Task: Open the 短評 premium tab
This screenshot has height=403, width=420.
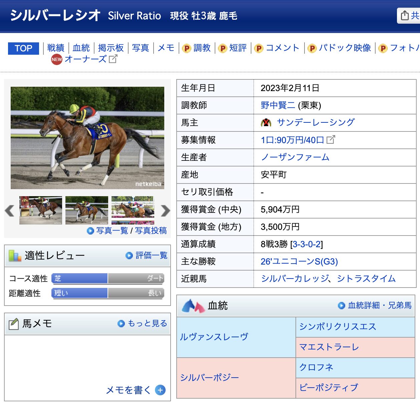Action: click(x=238, y=48)
